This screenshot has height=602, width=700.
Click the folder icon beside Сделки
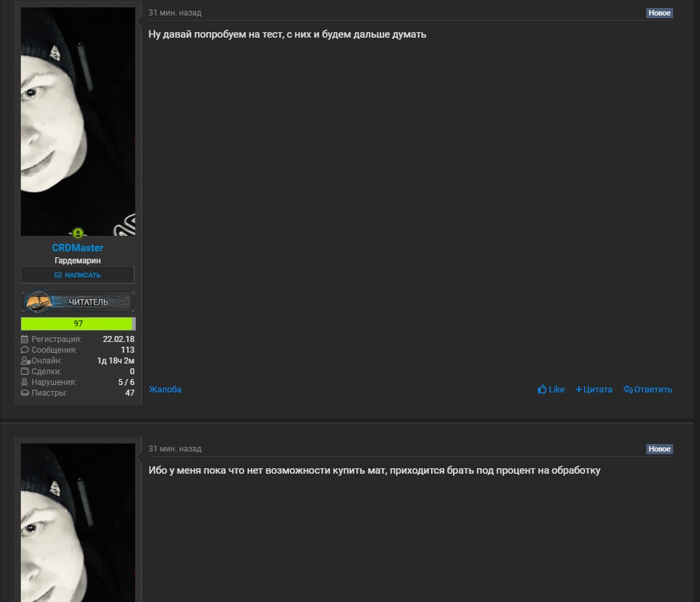(25, 372)
